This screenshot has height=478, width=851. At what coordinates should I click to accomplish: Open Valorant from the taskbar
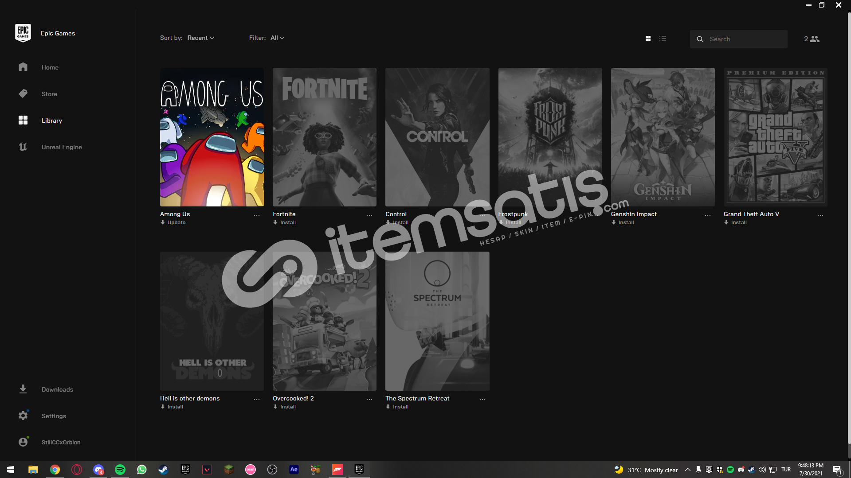pos(207,470)
